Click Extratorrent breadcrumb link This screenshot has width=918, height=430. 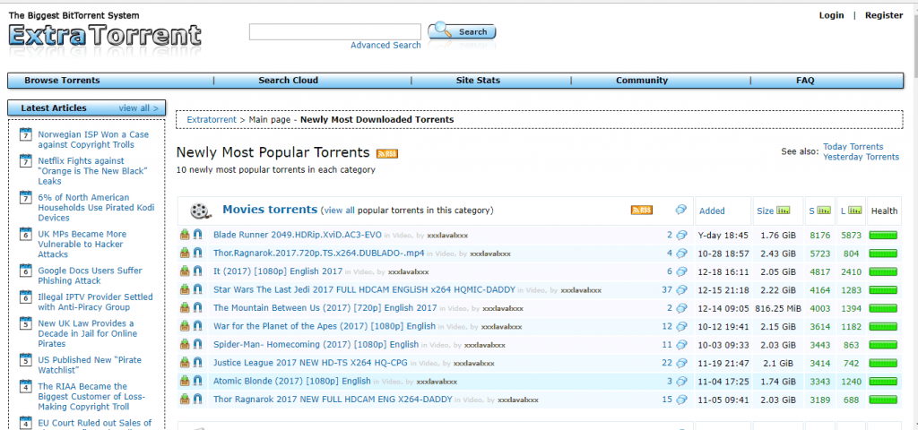pos(212,119)
